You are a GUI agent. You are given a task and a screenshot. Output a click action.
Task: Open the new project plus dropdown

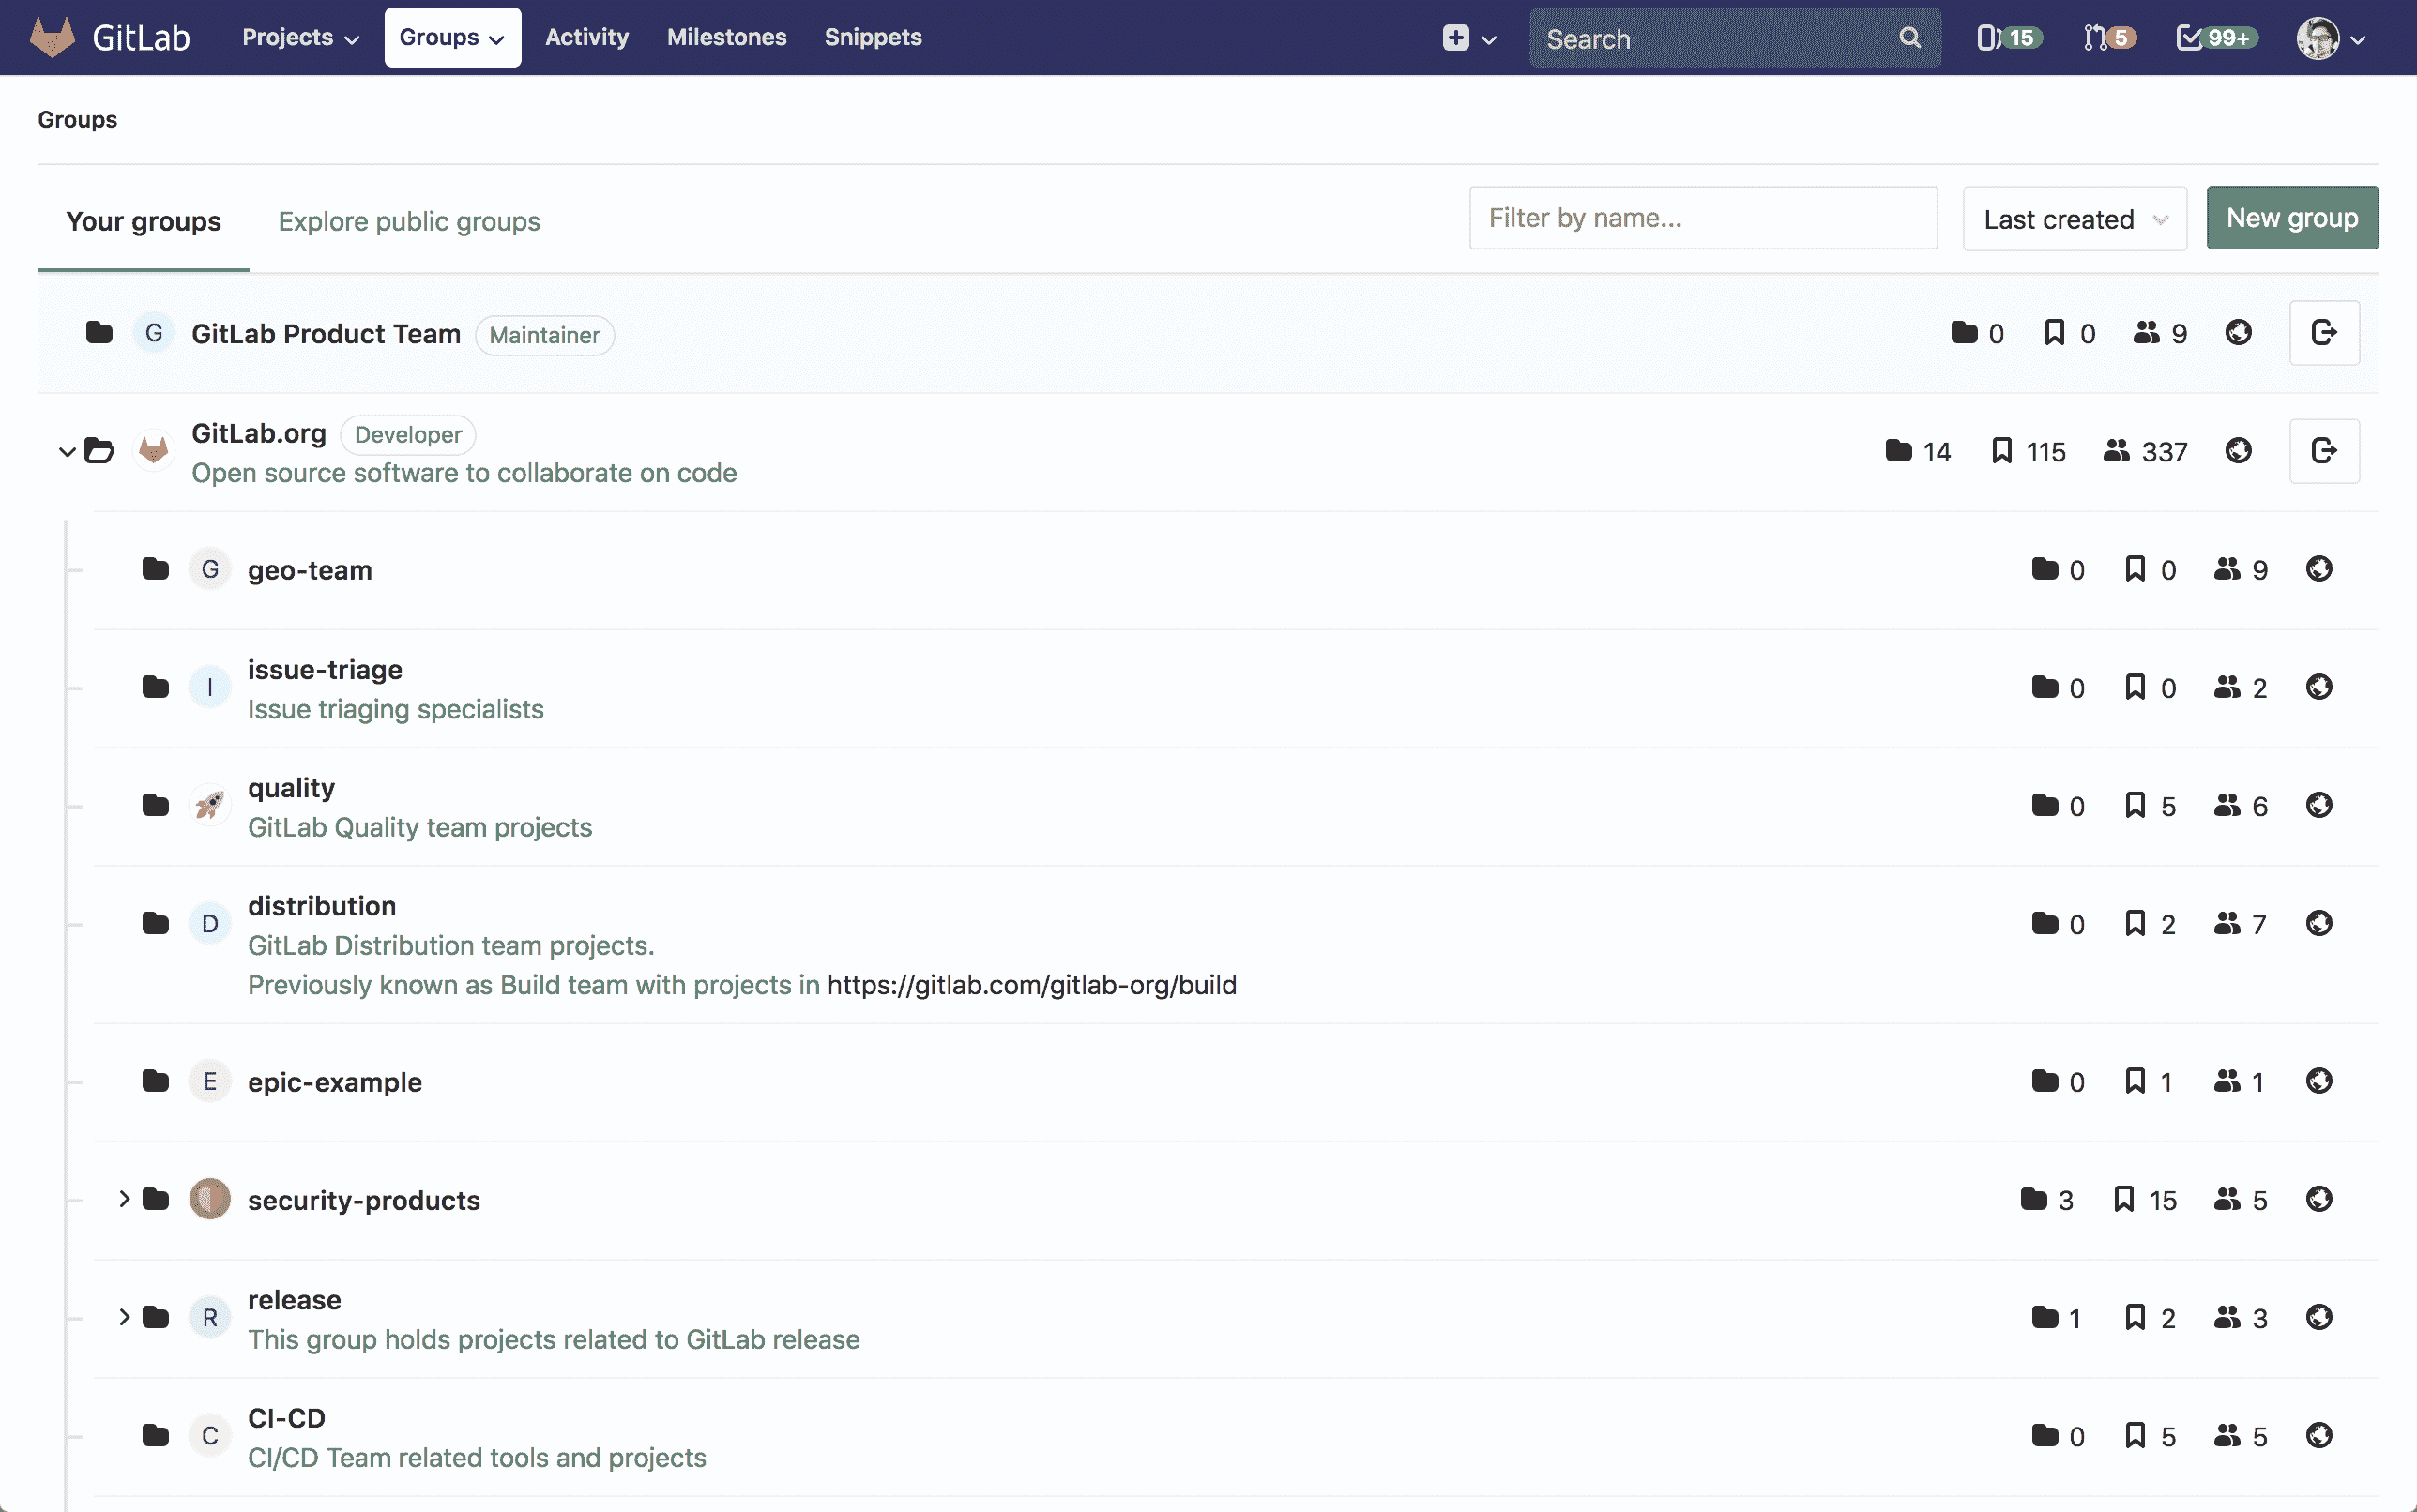pos(1467,37)
